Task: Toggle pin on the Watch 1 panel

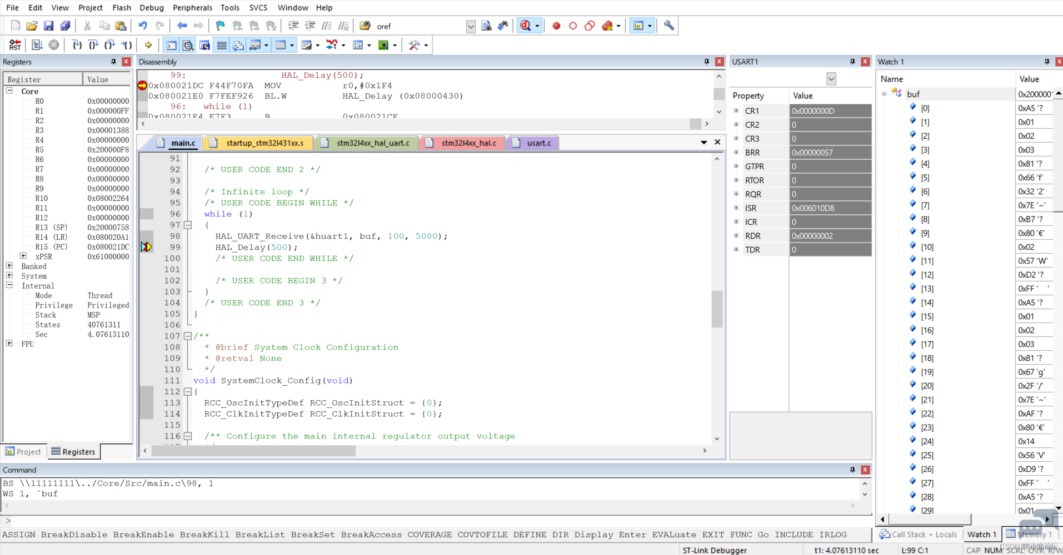Action: point(1047,62)
